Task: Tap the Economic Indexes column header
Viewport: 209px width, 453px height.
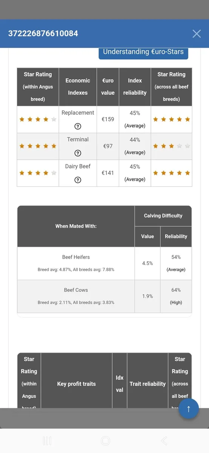Action: pos(78,87)
